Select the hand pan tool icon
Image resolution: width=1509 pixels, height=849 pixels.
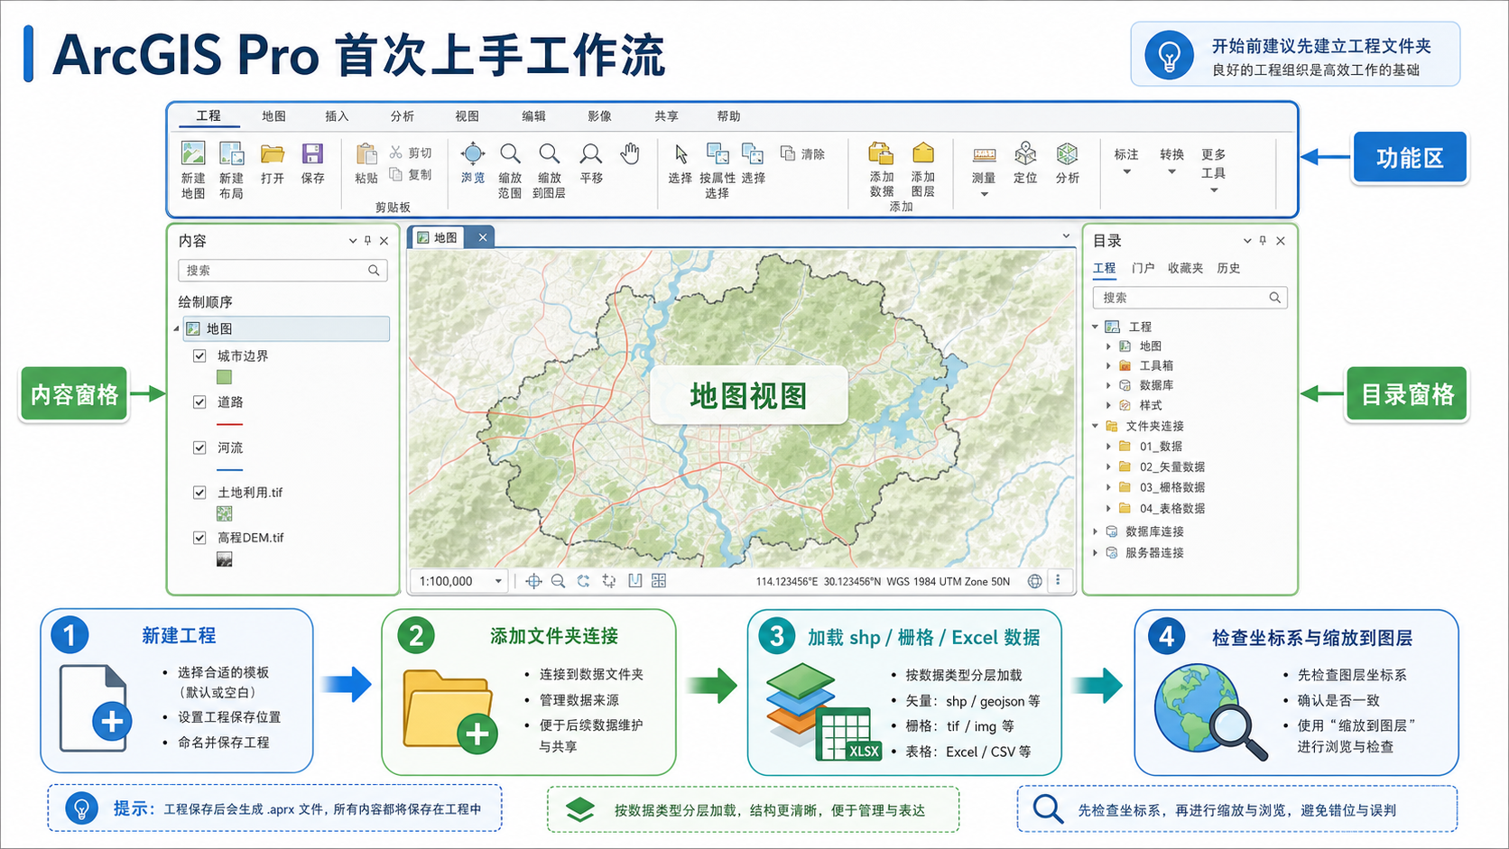pyautogui.click(x=630, y=153)
